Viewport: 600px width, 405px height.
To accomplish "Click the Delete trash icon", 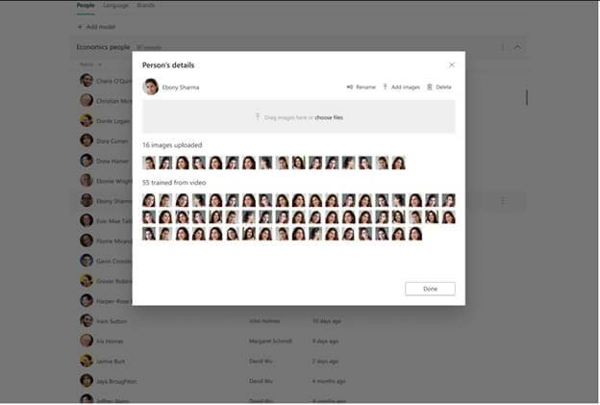I will [x=430, y=87].
